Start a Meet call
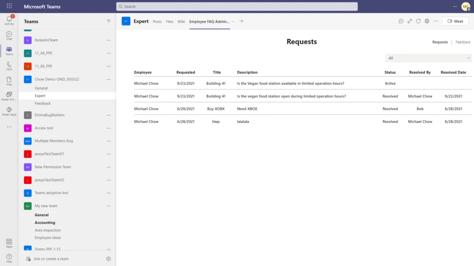The width and height of the screenshot is (474, 266). [x=455, y=21]
